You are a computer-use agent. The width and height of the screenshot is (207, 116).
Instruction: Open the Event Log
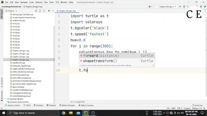coord(197,105)
